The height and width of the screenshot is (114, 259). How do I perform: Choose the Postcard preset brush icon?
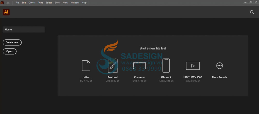113,66
